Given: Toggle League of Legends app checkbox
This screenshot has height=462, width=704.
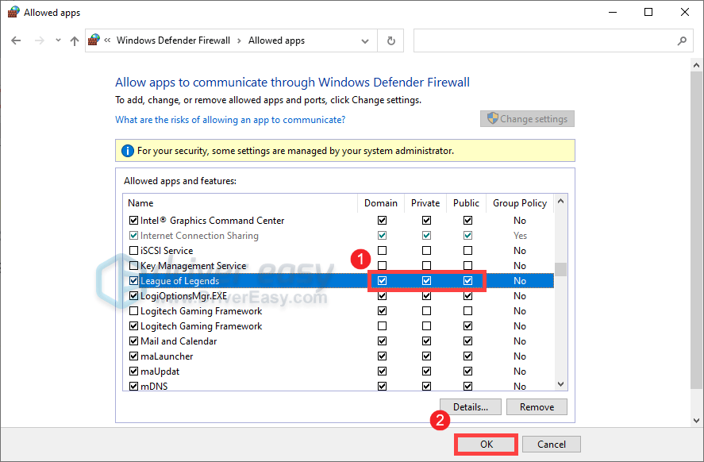Looking at the screenshot, I should pyautogui.click(x=133, y=280).
